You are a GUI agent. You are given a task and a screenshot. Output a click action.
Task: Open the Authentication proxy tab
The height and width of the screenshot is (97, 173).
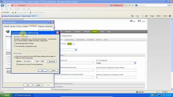click(x=80, y=40)
